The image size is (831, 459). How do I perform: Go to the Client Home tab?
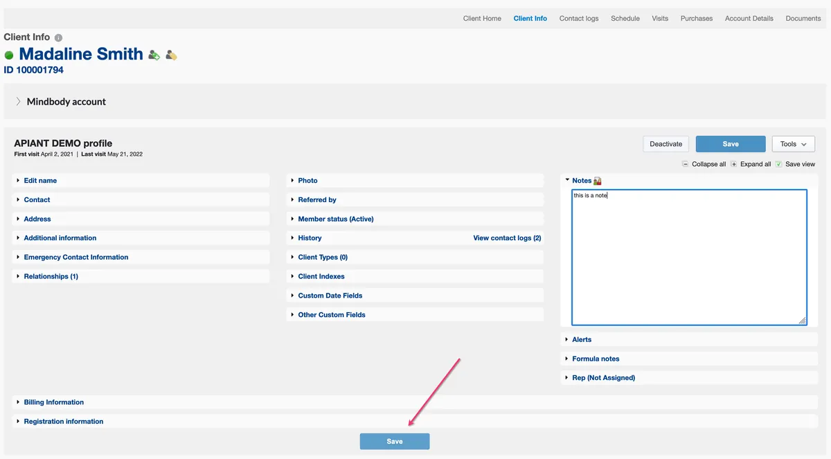coord(482,19)
